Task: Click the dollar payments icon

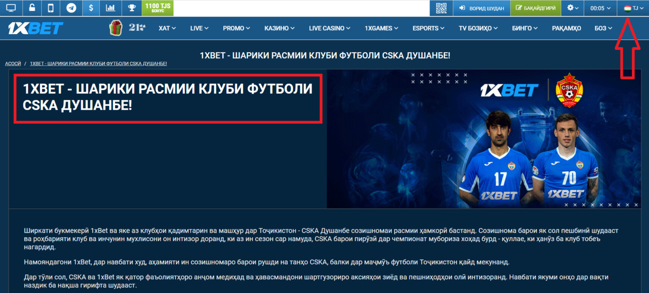Action: tap(91, 8)
